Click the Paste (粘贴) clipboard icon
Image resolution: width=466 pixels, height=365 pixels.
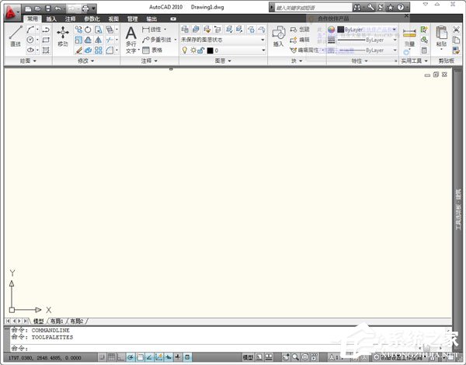point(442,37)
